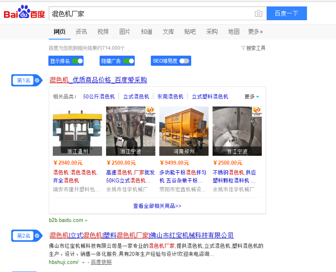Screen dimensions: 336x272
Task: Open product link 不锈钢混色机,供应塑料颗粒混料机
Action: [234, 176]
